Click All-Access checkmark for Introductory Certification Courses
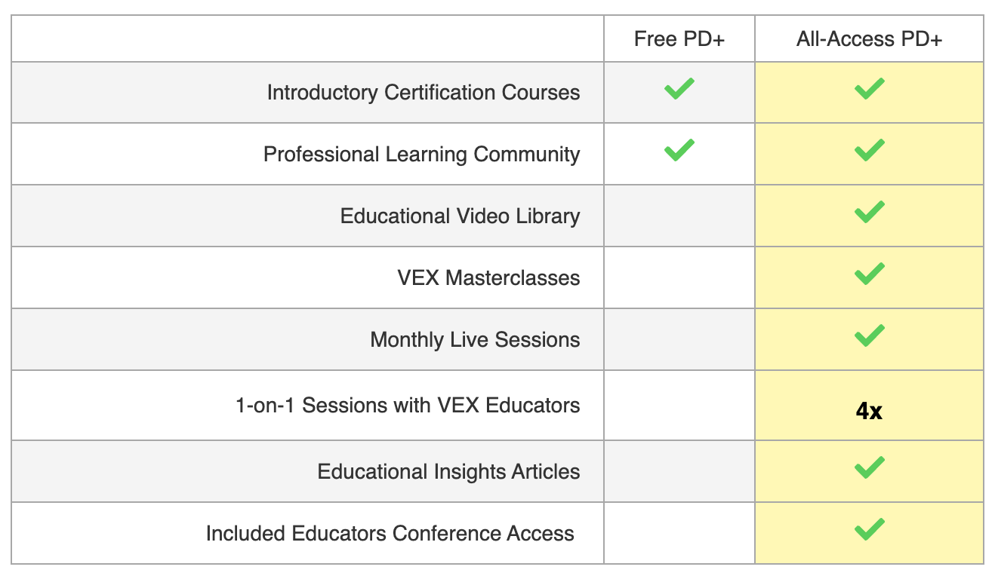 click(x=869, y=90)
